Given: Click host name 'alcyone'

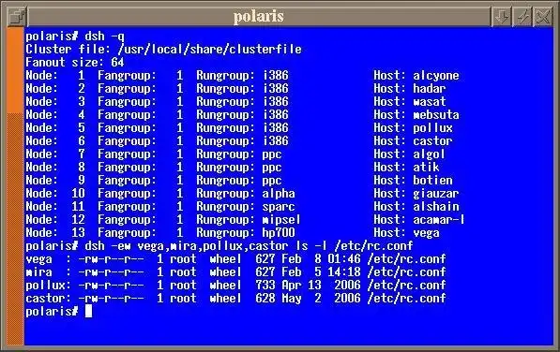Looking at the screenshot, I should click(x=436, y=76).
